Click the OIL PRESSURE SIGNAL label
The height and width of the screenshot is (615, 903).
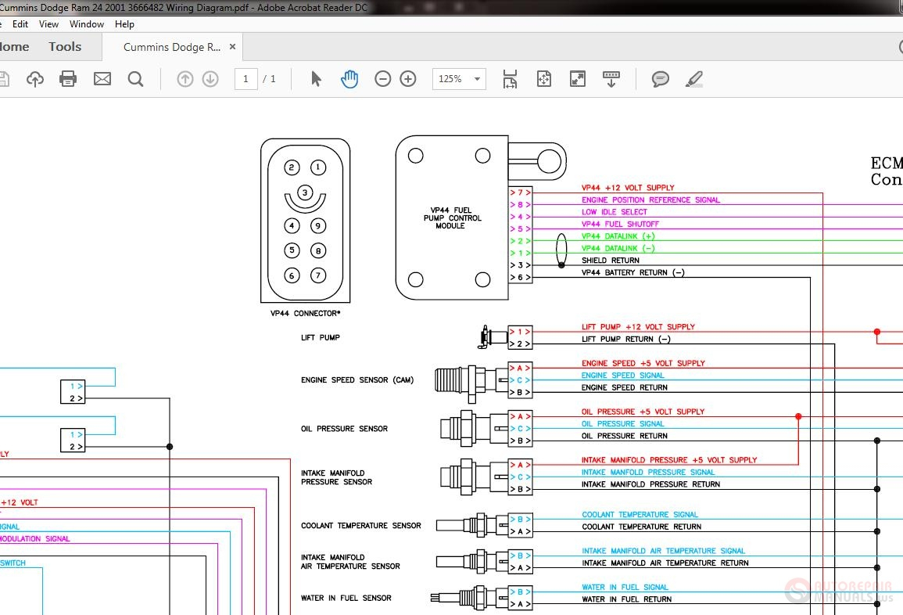coord(622,424)
